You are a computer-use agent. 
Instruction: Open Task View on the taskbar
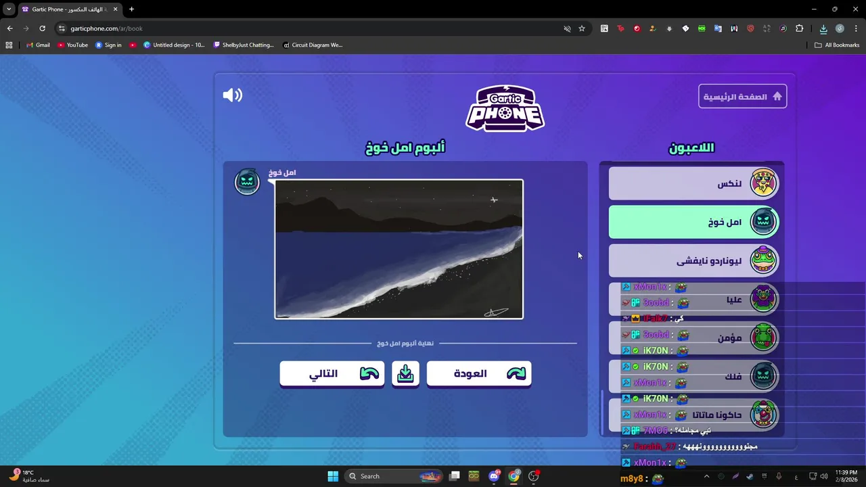tap(455, 476)
